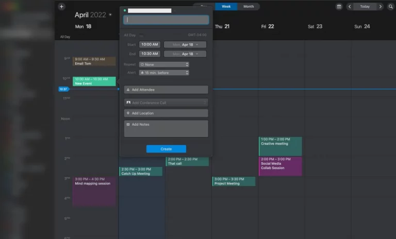The image size is (396, 239).
Task: Click the mini calendar picker icon
Action: [339, 7]
